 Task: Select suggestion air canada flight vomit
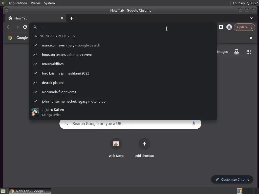click(x=123, y=92)
